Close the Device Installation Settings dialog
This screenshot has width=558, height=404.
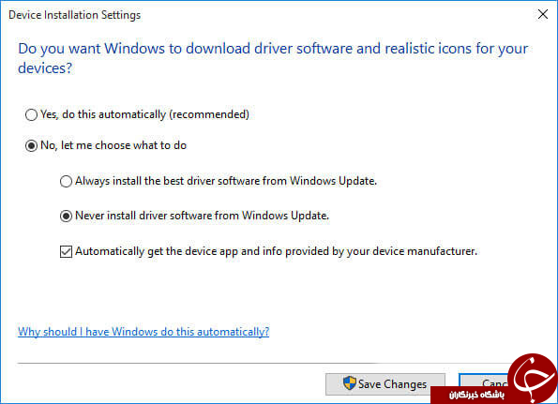pyautogui.click(x=543, y=14)
